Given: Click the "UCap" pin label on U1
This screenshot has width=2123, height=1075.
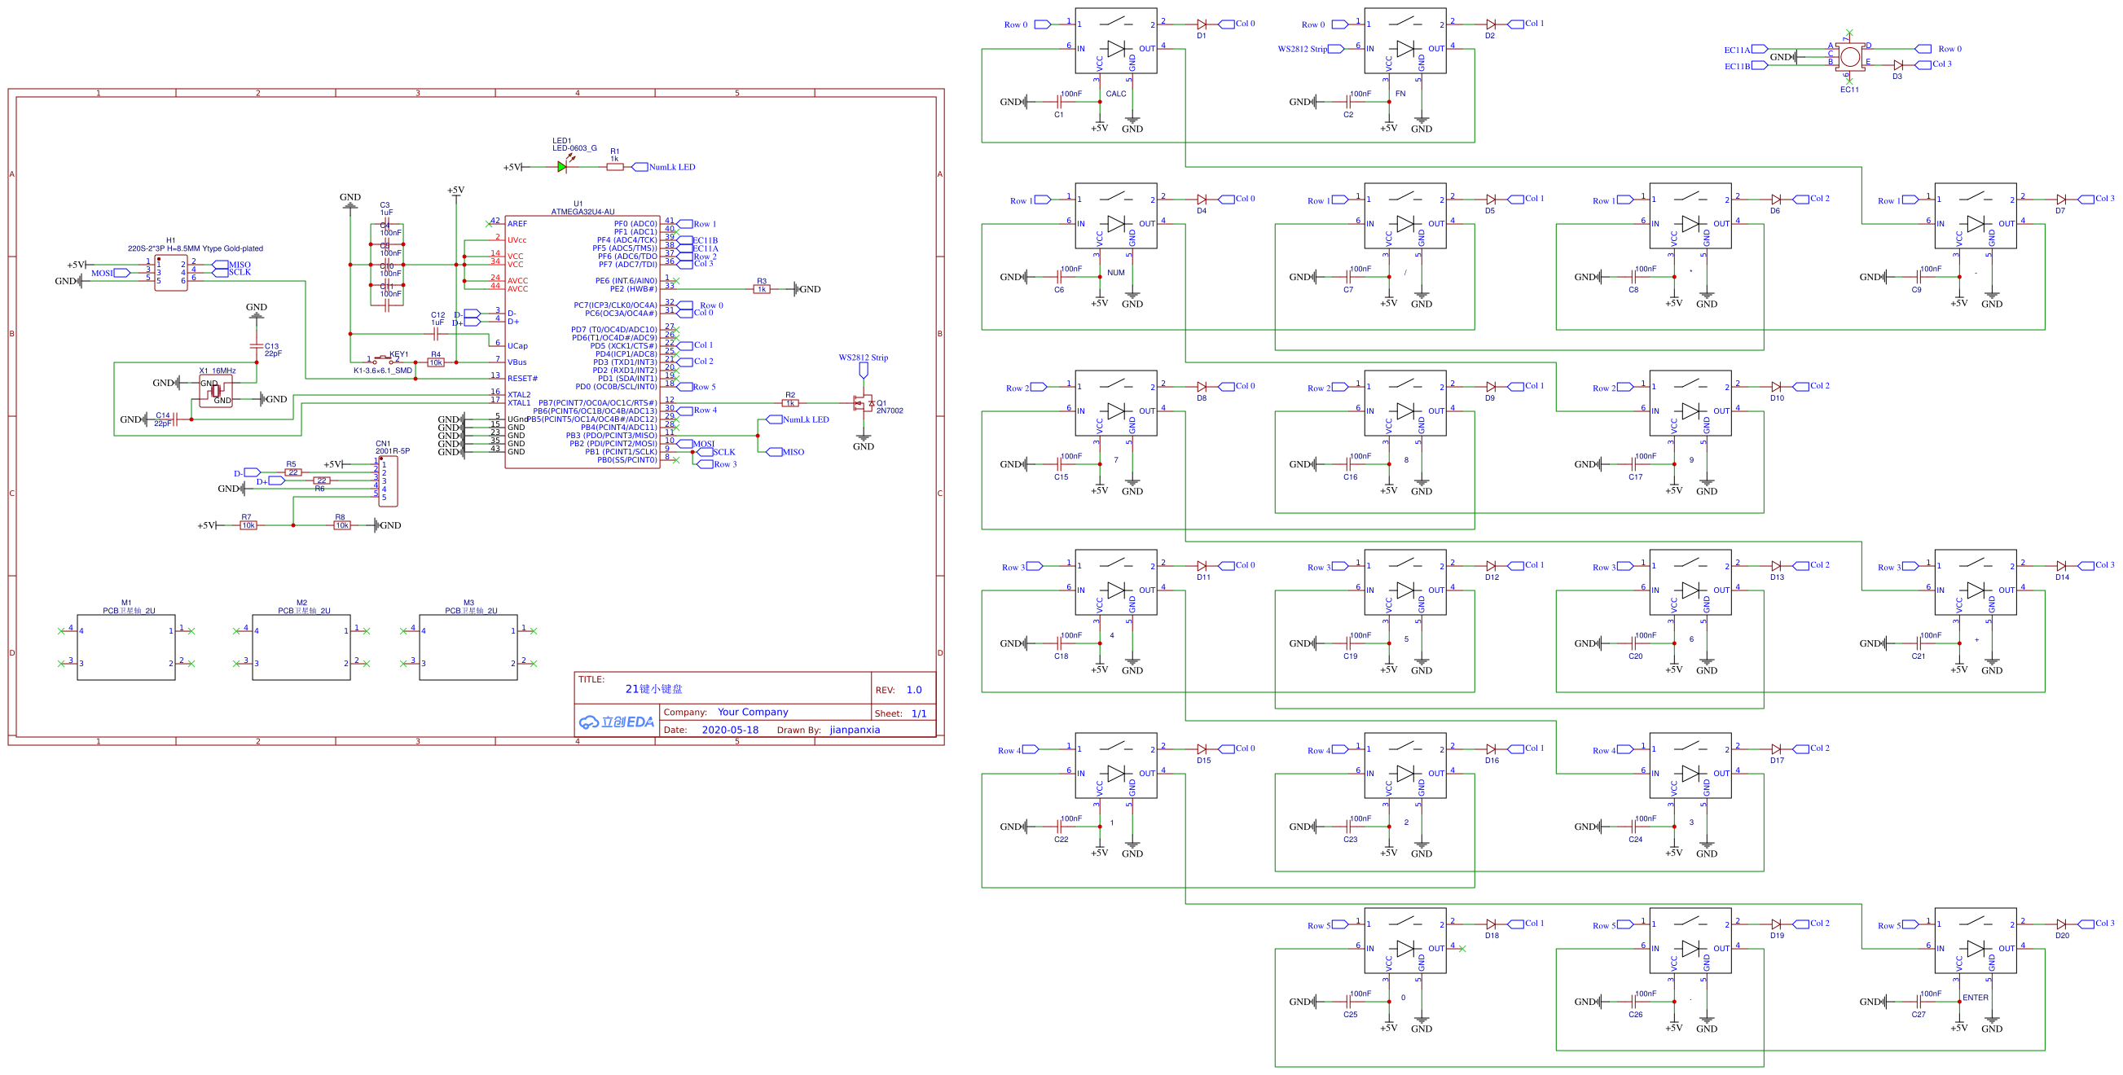Looking at the screenshot, I should 517,346.
